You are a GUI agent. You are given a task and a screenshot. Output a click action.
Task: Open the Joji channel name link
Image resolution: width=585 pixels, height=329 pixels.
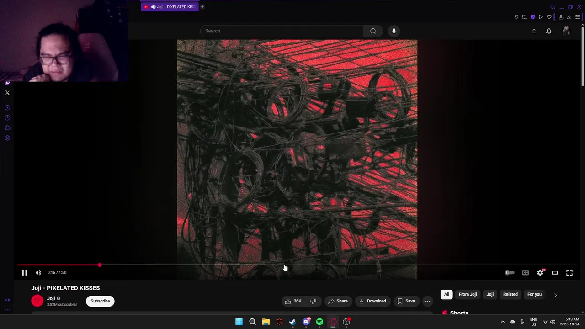tap(51, 298)
